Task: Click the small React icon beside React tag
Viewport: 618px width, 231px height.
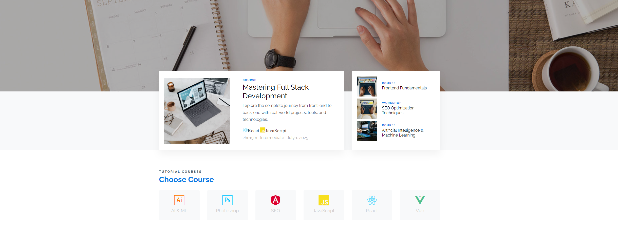Action: point(245,130)
